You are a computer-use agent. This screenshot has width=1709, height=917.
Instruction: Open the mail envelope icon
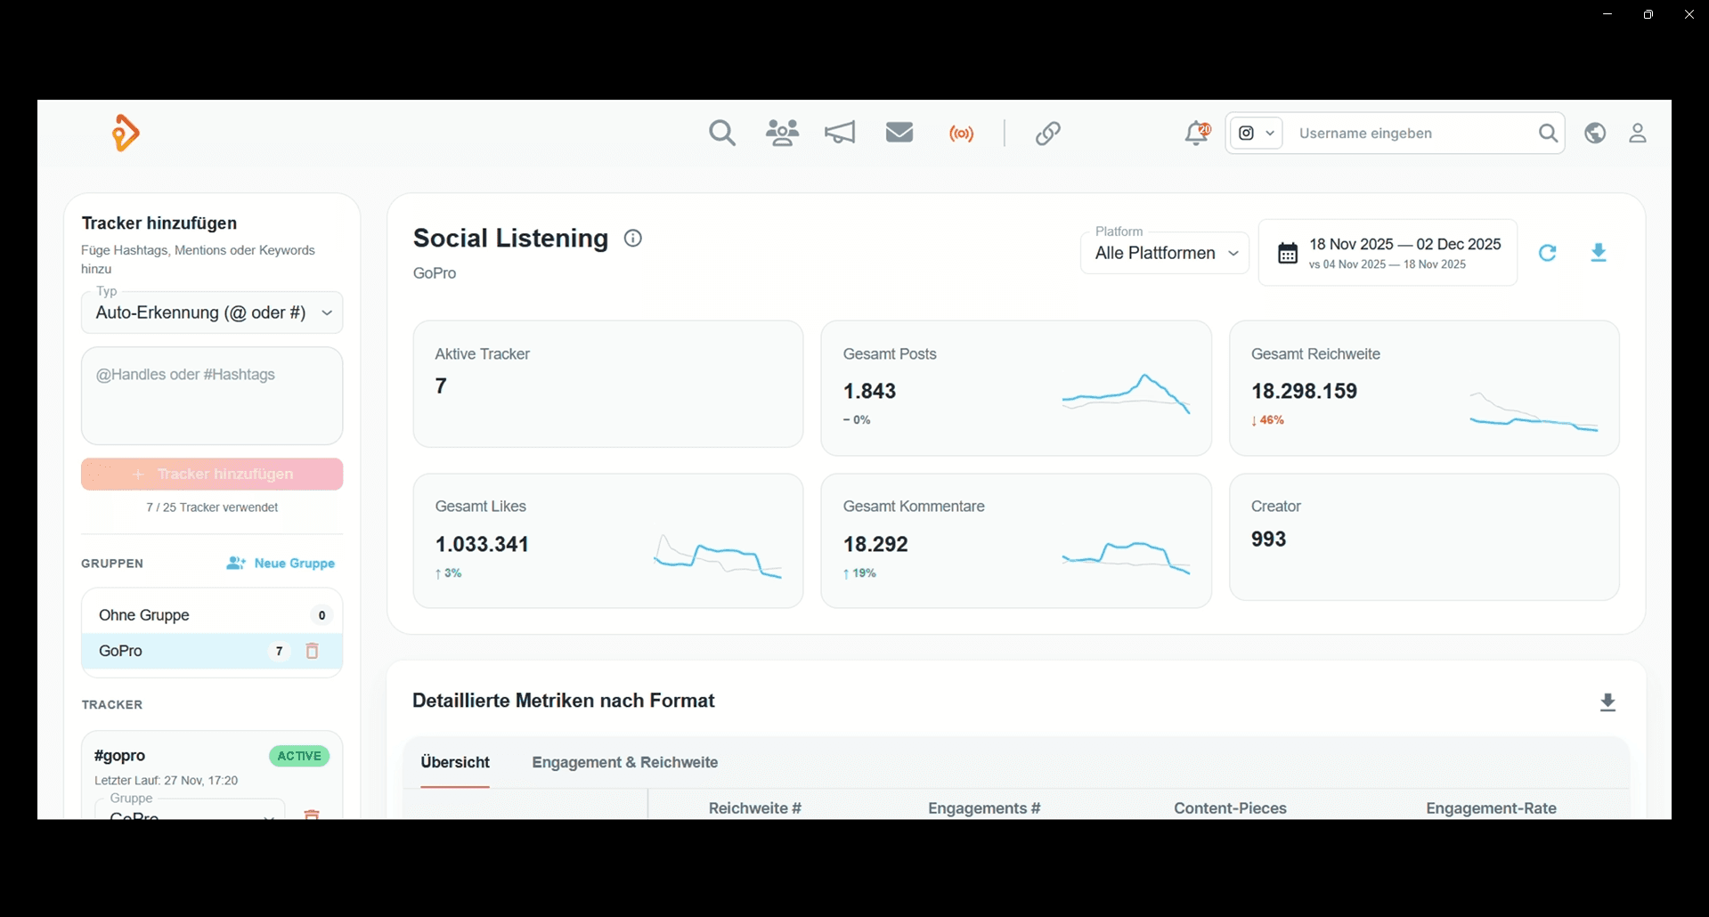tap(899, 133)
